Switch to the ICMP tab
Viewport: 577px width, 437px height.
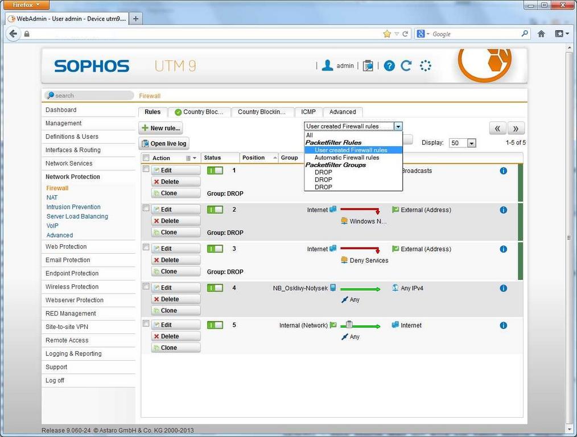click(308, 112)
